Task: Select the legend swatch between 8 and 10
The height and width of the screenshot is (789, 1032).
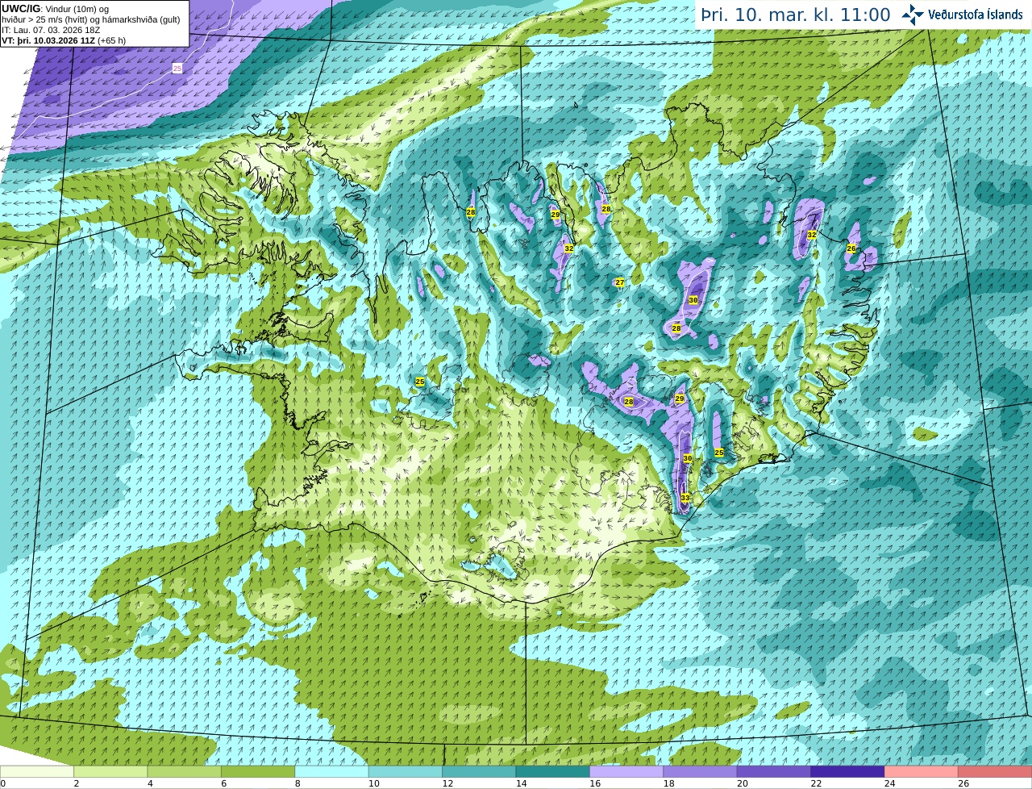Action: (331, 772)
